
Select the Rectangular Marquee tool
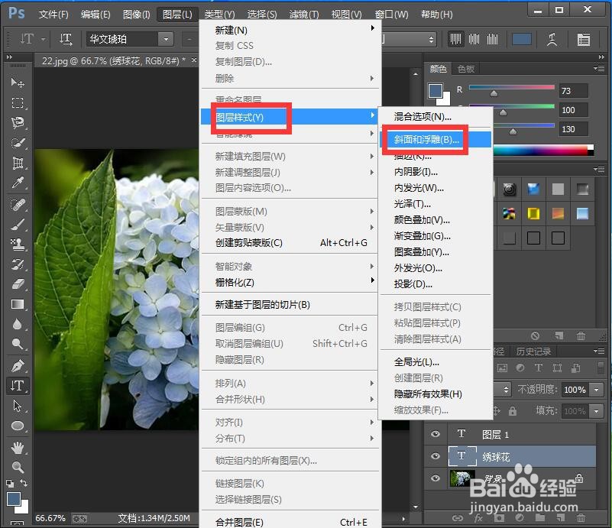pyautogui.click(x=18, y=102)
